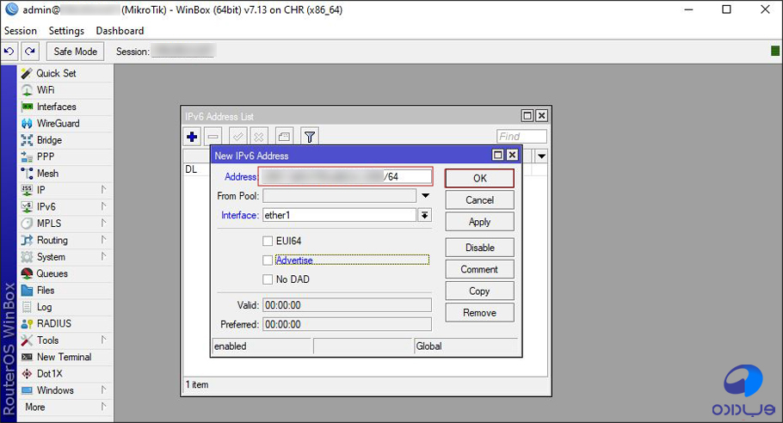This screenshot has height=423, width=783.
Task: Click the redo arrow in toolbar
Action: point(29,52)
